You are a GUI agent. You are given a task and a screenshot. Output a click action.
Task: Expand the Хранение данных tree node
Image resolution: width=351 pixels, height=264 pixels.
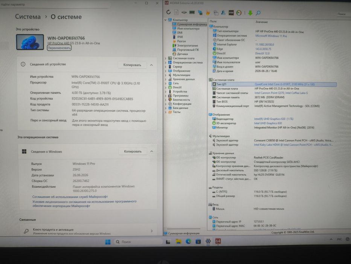165,79
